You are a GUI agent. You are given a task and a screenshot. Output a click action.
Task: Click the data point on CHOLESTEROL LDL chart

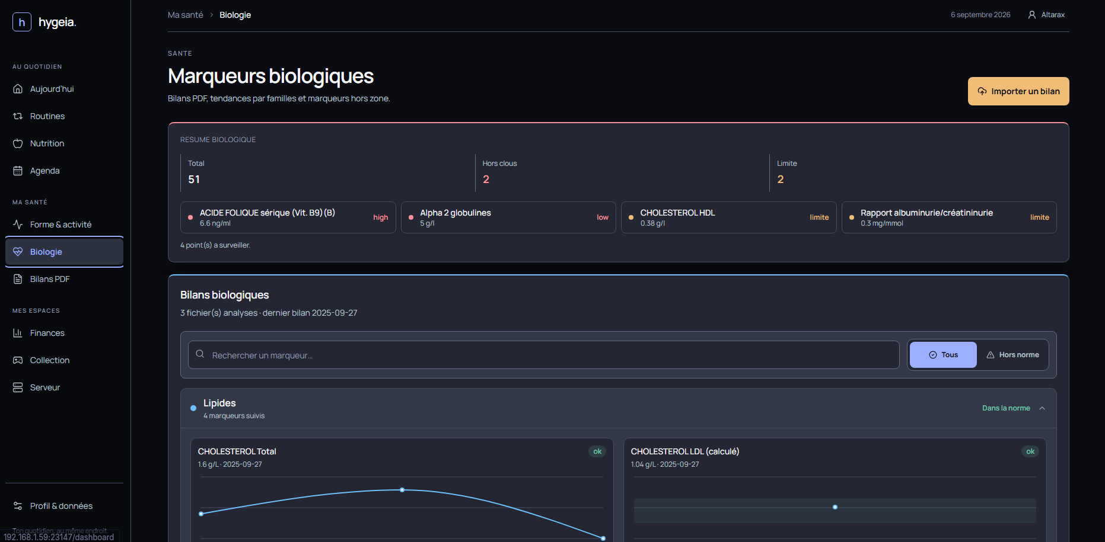click(x=835, y=507)
